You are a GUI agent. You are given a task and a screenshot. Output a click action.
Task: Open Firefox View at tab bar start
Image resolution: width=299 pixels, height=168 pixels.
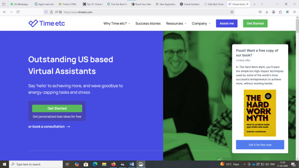click(x=4, y=4)
